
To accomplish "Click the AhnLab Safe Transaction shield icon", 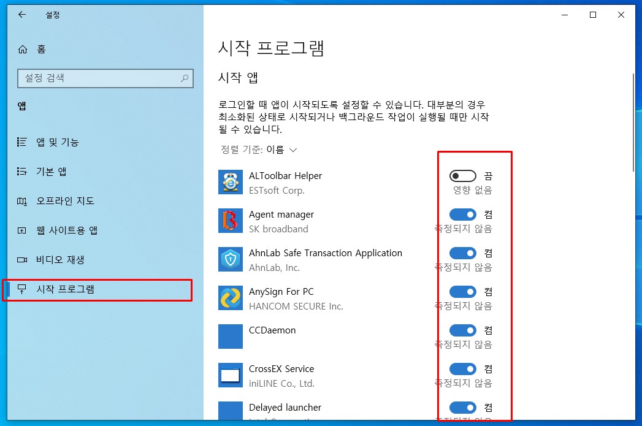I will 231,259.
